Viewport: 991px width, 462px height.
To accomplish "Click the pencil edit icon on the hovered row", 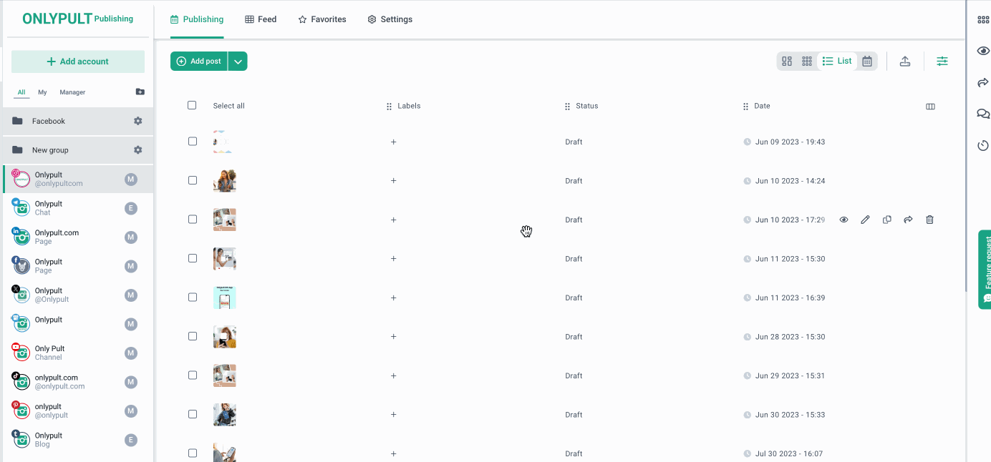I will click(865, 220).
